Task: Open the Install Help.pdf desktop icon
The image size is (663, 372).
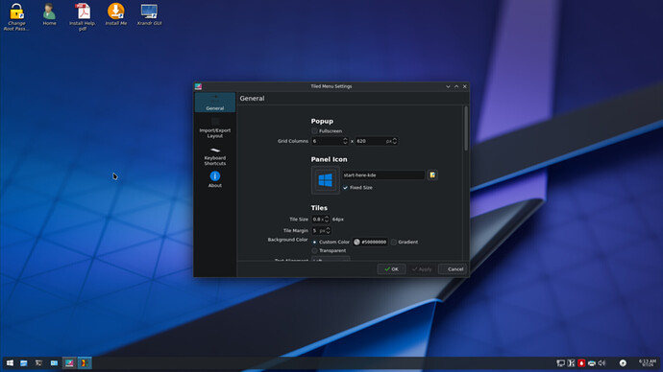Action: [83, 17]
